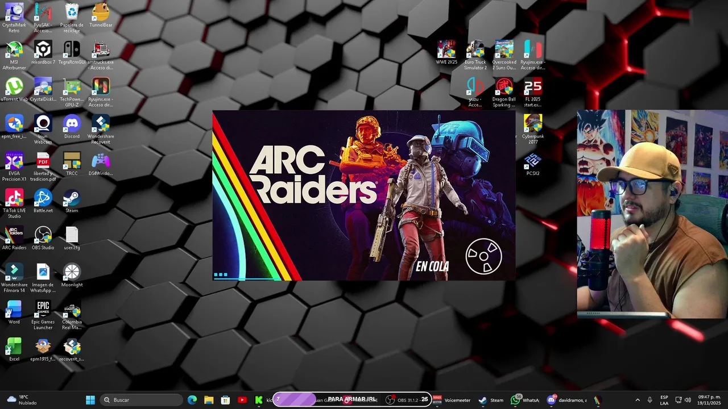This screenshot has width=728, height=409.
Task: Launch Battle.net from the desktop
Action: (43, 201)
